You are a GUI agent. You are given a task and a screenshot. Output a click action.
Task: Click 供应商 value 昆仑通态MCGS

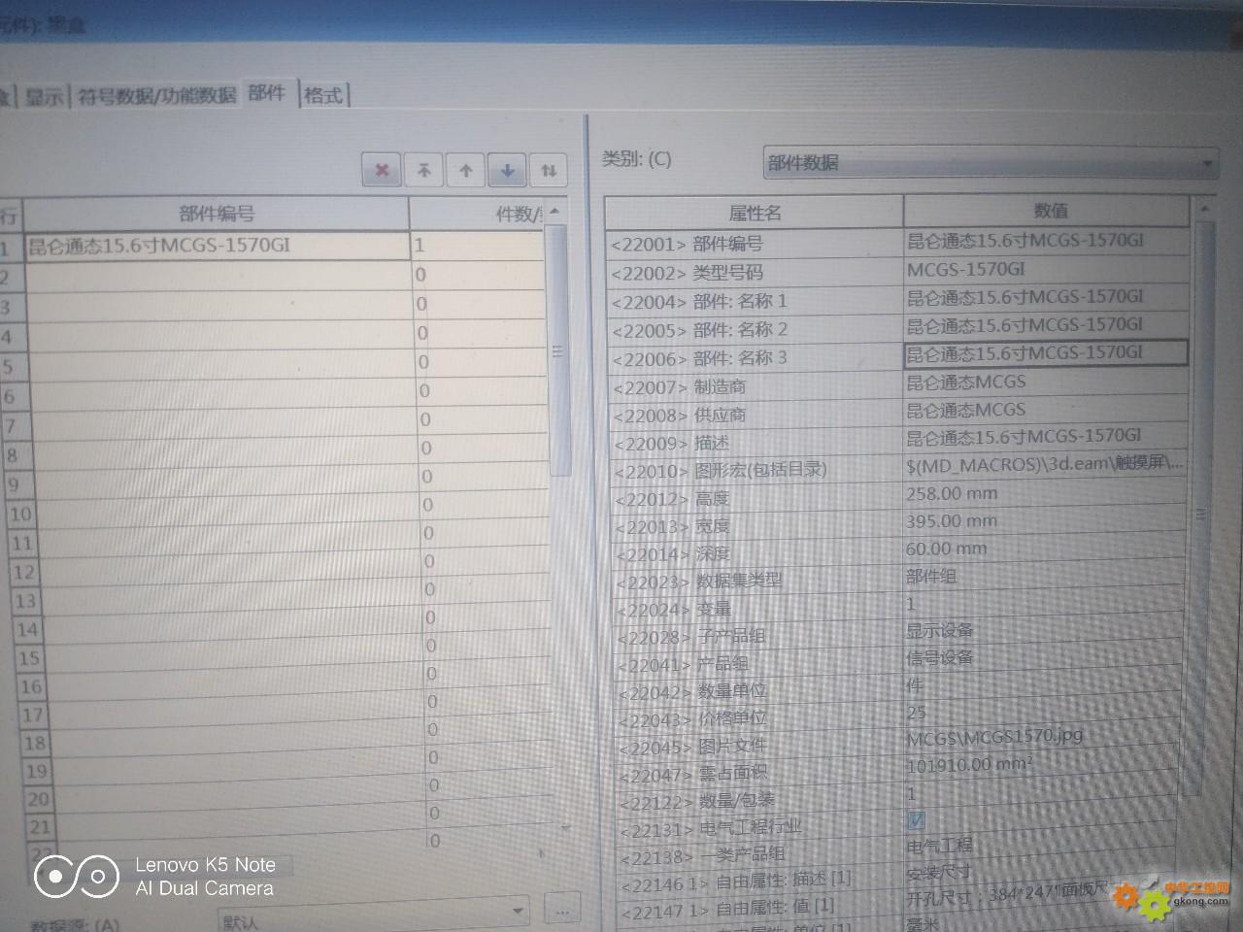[x=1046, y=410]
